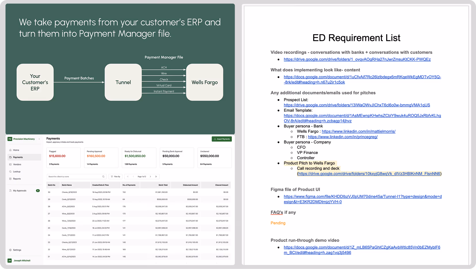This screenshot has width=476, height=269.
Task: Go to next page with right chevron
Action: 150,177
